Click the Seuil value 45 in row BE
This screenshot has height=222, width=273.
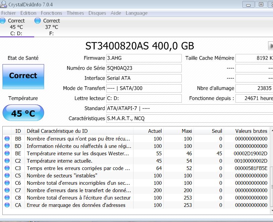pyautogui.click(x=219, y=153)
